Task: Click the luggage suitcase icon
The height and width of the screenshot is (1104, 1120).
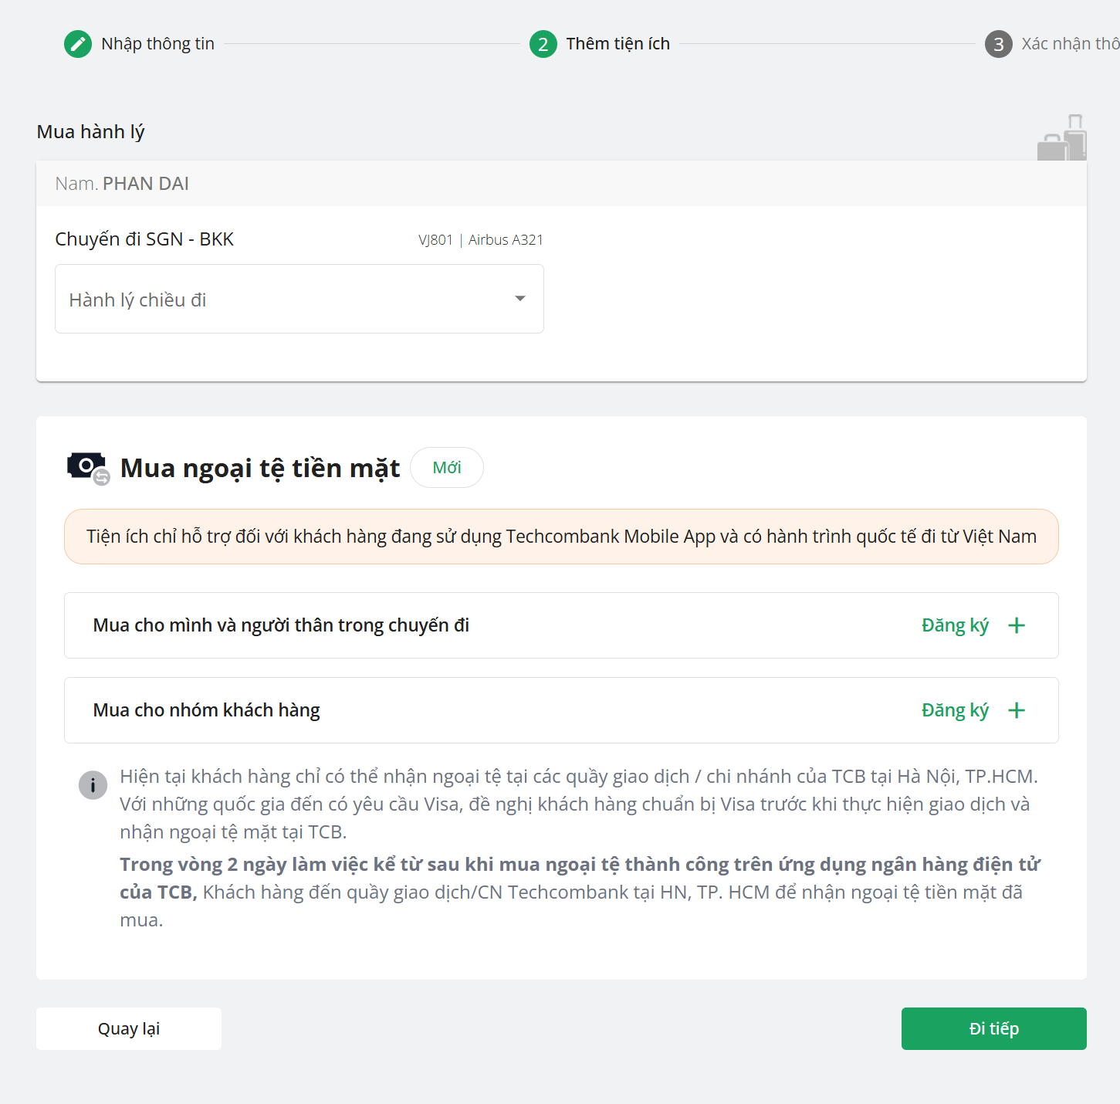Action: pyautogui.click(x=1062, y=139)
